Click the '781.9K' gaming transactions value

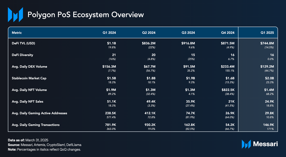(x=110, y=125)
